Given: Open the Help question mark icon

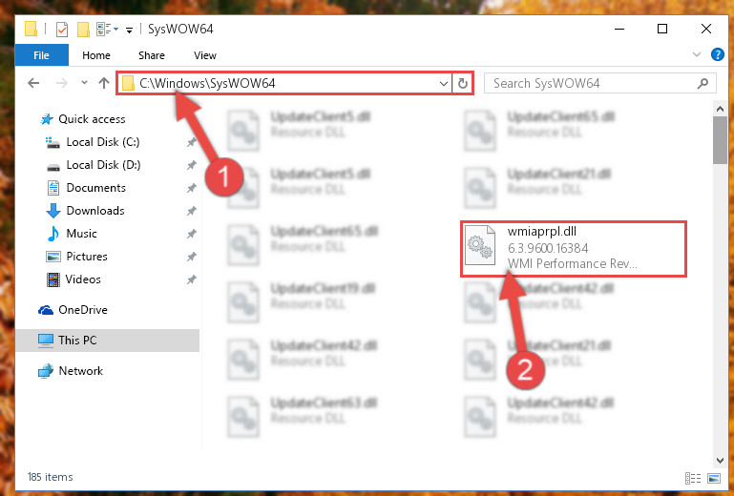Looking at the screenshot, I should point(717,54).
